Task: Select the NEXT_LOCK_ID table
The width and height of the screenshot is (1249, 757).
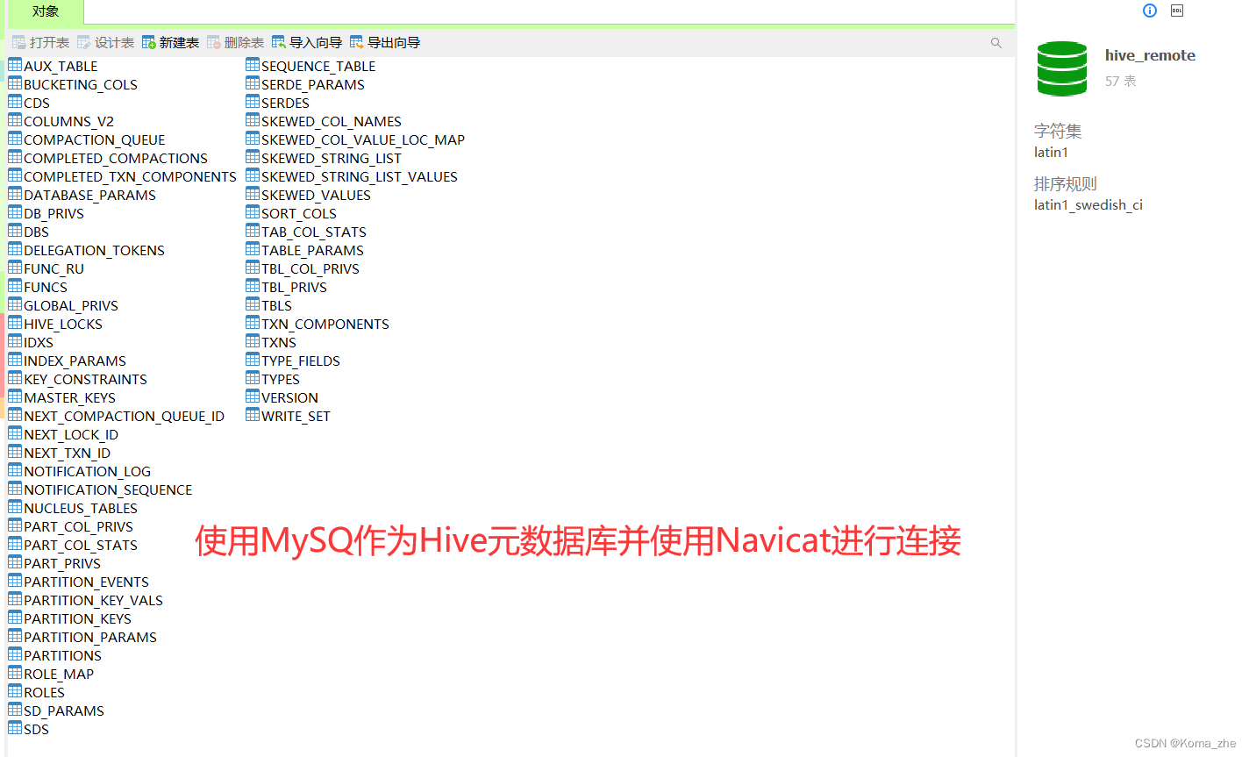Action: coord(71,434)
